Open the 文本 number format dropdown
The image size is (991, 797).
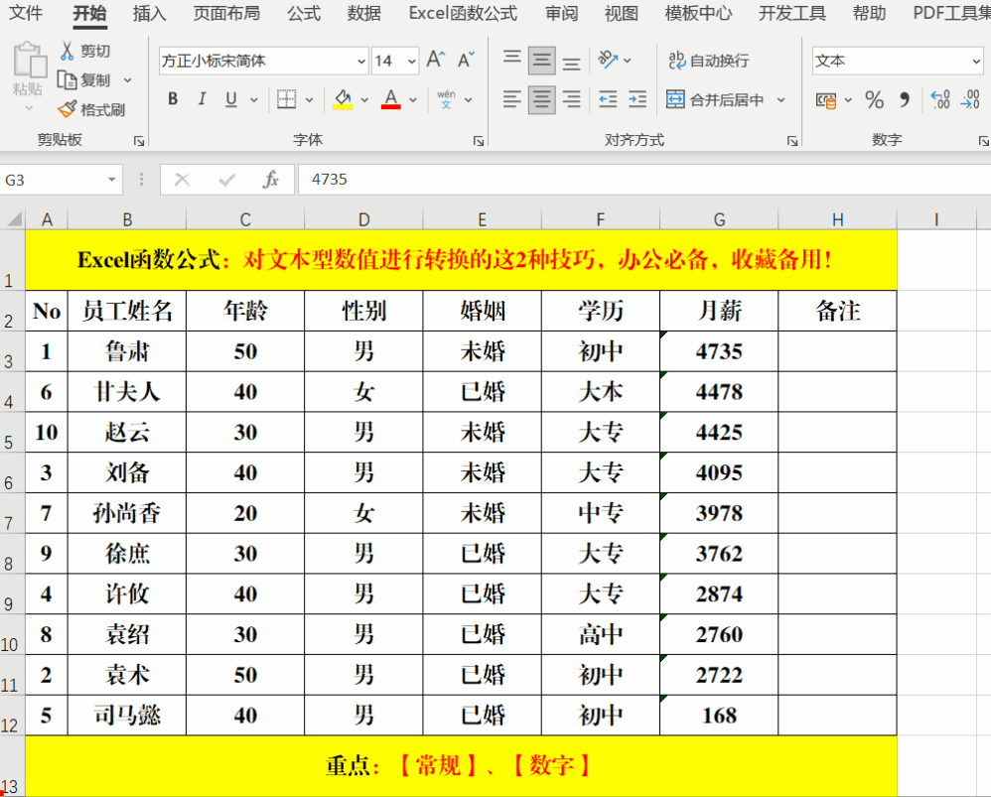(976, 62)
